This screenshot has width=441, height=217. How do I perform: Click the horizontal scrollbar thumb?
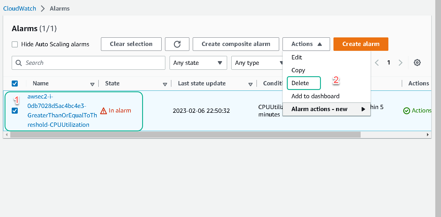pyautogui.click(x=185, y=134)
